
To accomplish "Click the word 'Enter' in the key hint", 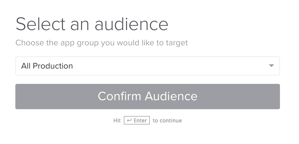I will point(140,121).
